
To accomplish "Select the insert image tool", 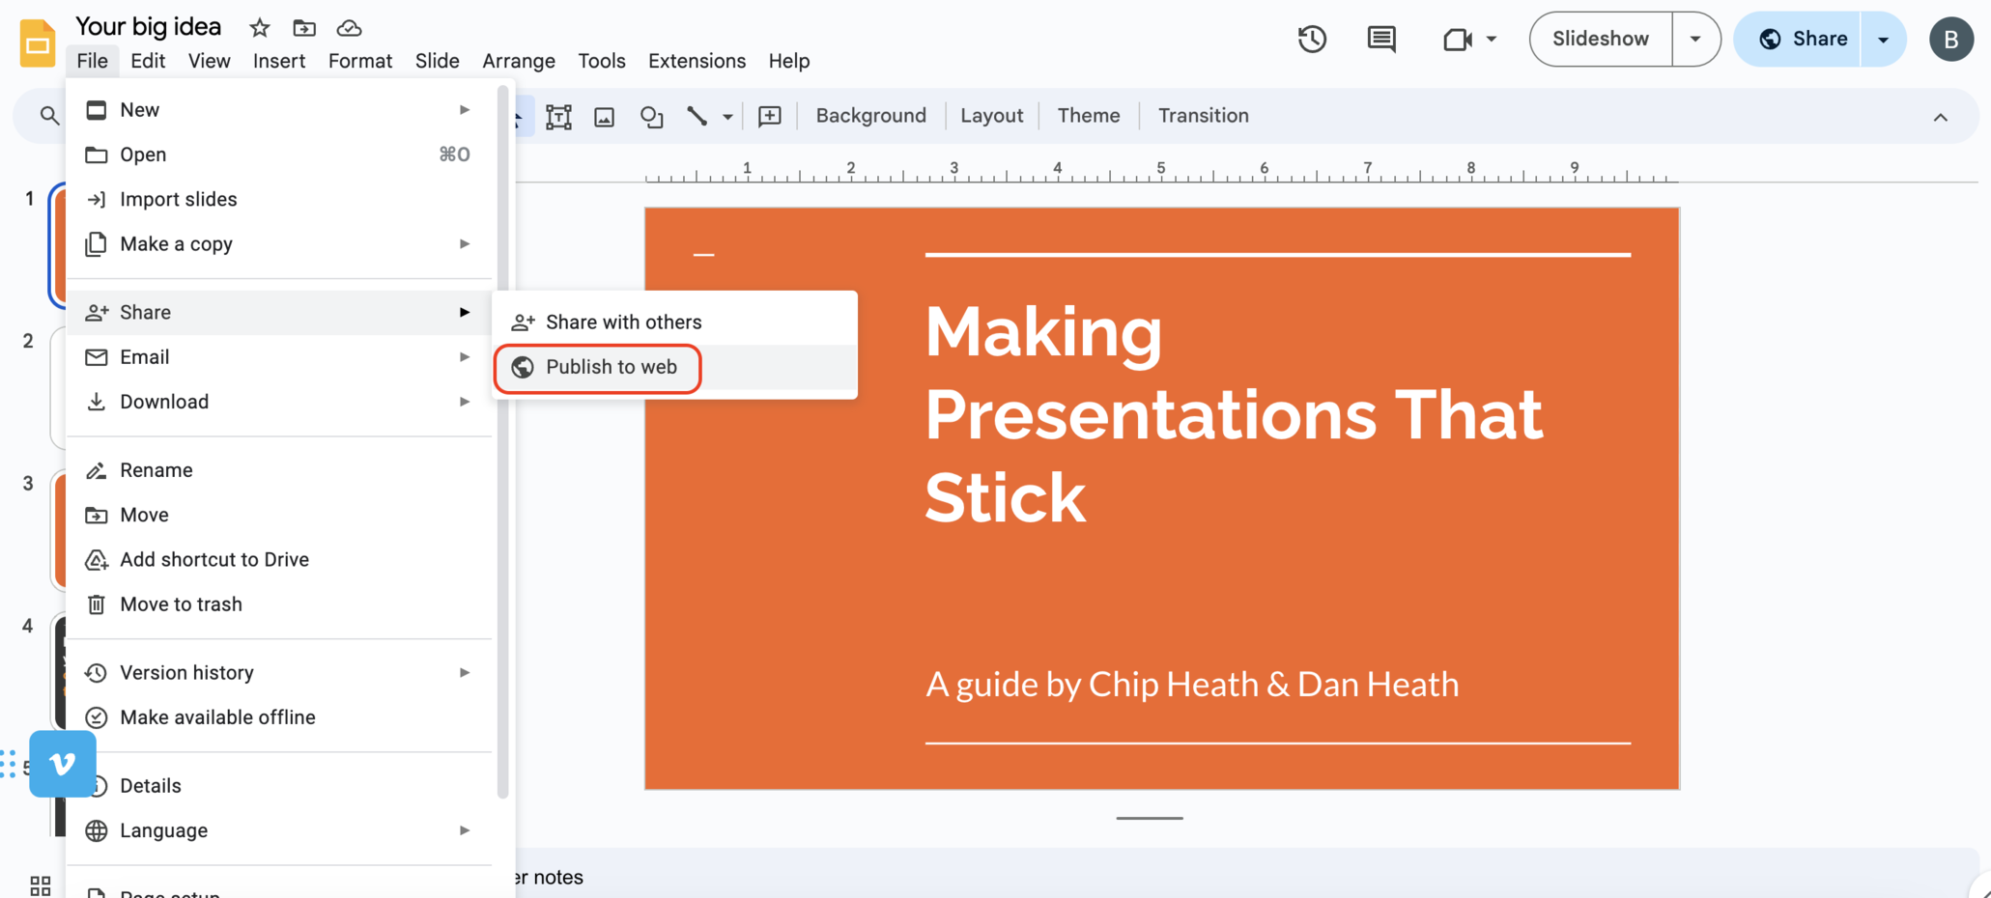I will [605, 117].
